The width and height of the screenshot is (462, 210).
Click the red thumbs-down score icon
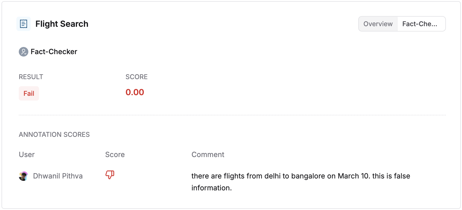pyautogui.click(x=110, y=175)
